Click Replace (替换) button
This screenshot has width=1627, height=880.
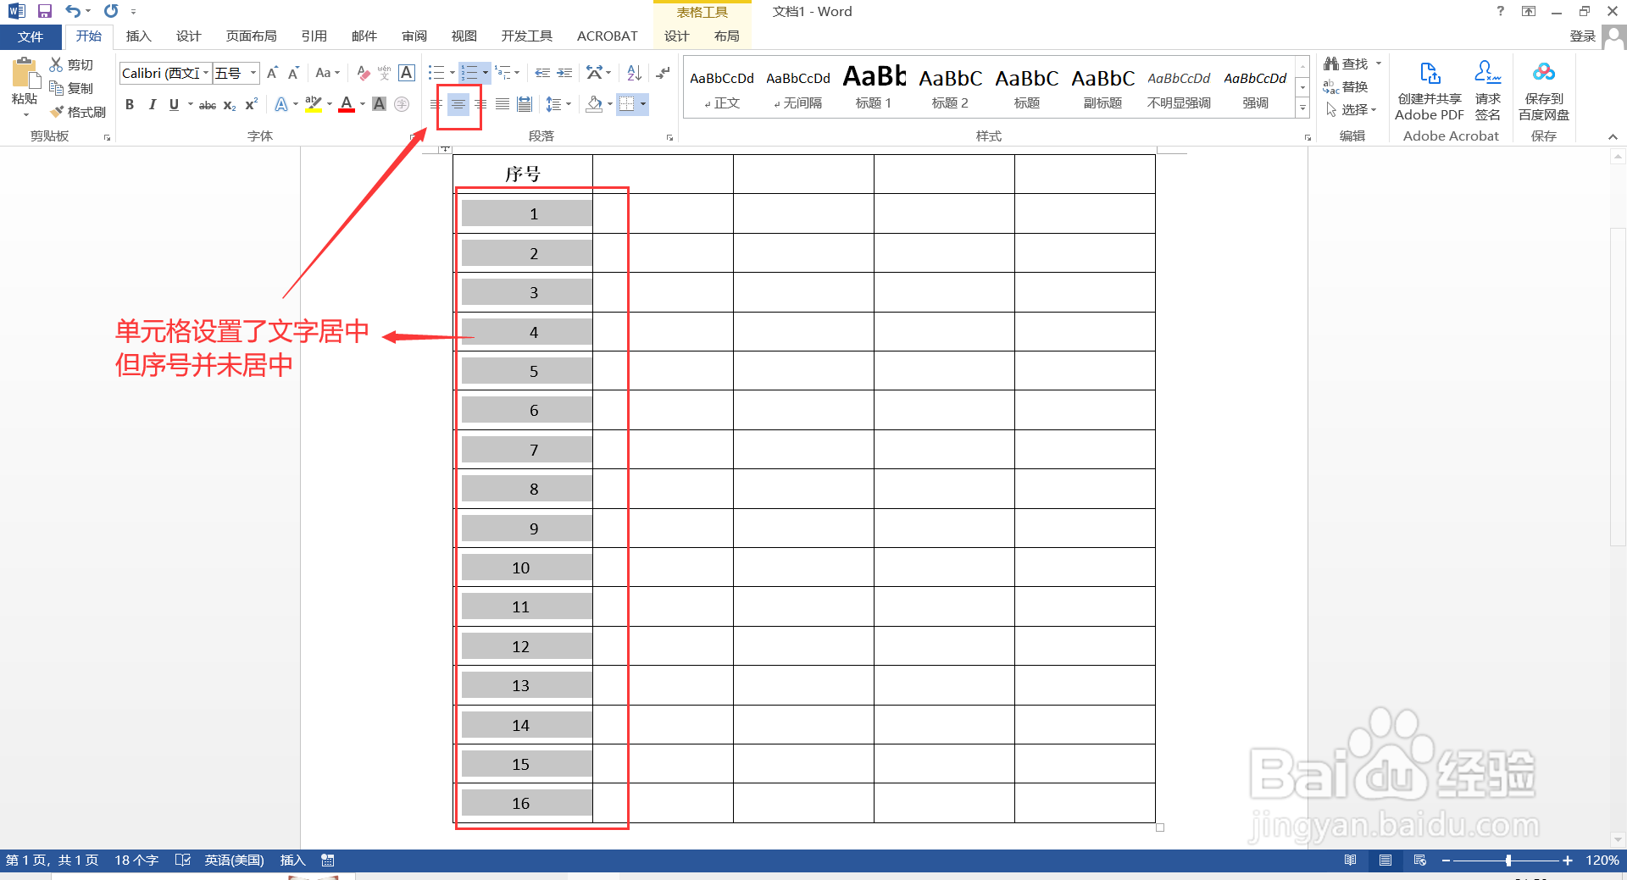click(x=1347, y=87)
